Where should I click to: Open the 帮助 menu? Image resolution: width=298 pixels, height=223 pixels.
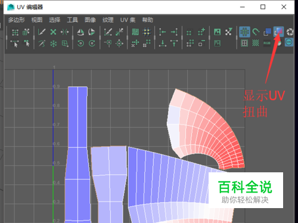[147, 20]
